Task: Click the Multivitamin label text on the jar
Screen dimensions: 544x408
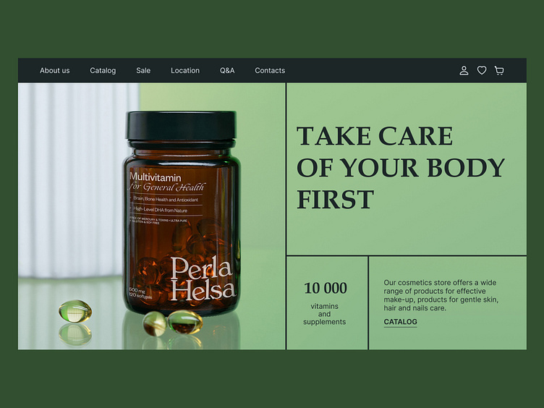Action: (155, 178)
